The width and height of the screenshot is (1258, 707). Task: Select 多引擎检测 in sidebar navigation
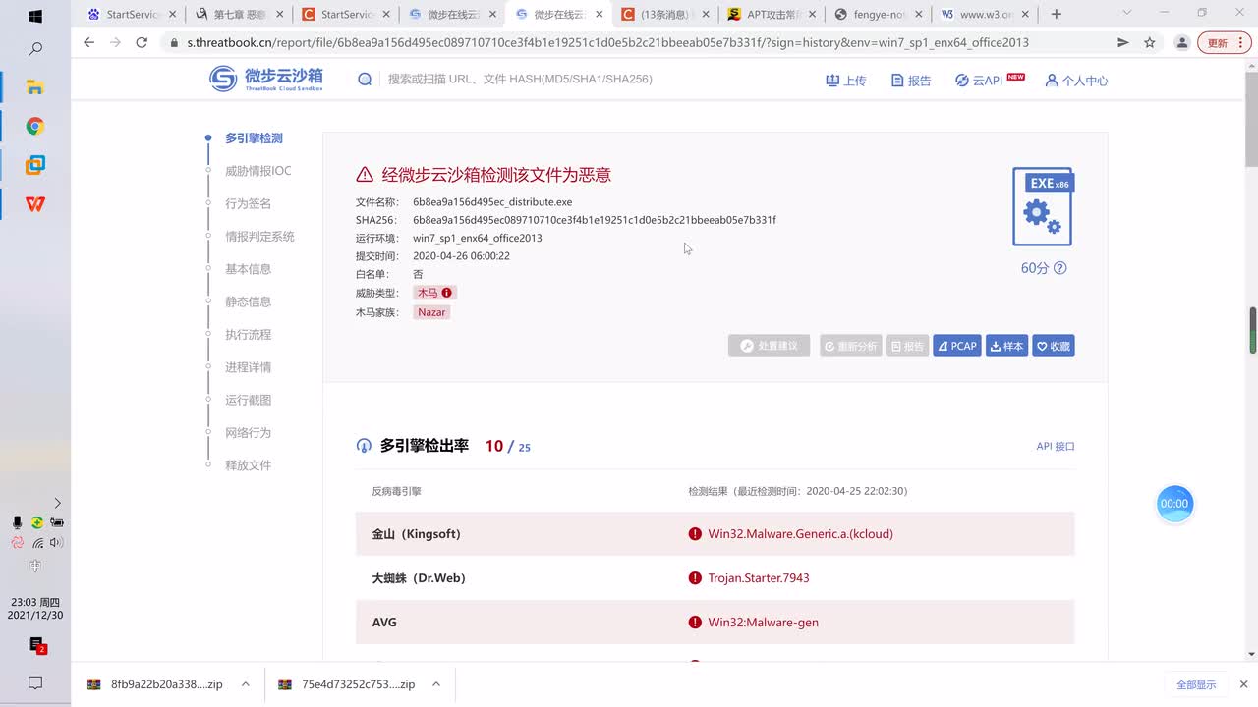[x=254, y=138]
